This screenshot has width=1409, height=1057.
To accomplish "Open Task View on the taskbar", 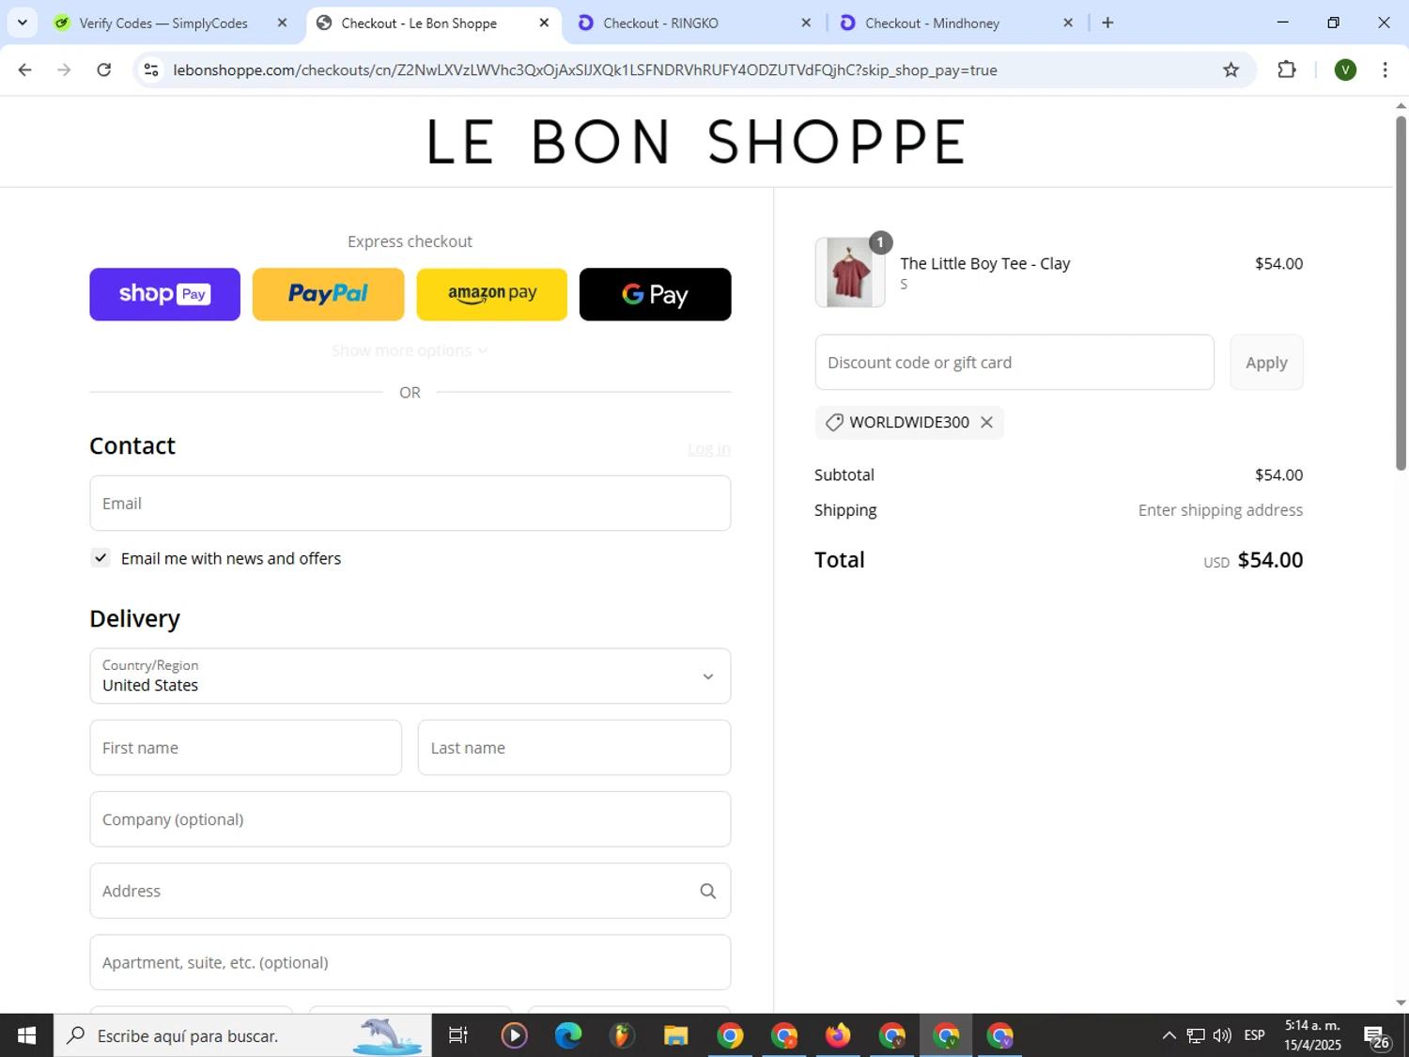I will tap(458, 1035).
